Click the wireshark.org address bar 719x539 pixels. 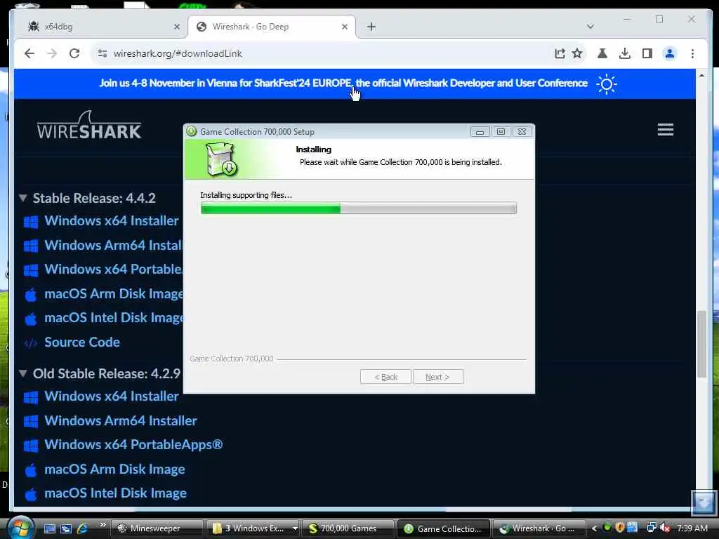[x=321, y=53]
